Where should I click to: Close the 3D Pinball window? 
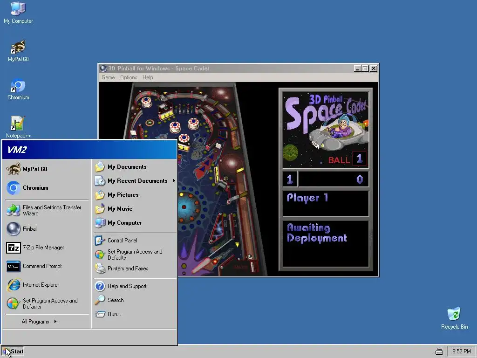[x=374, y=69]
